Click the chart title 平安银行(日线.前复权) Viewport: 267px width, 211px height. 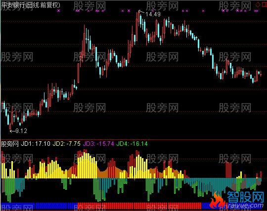pyautogui.click(x=31, y=5)
